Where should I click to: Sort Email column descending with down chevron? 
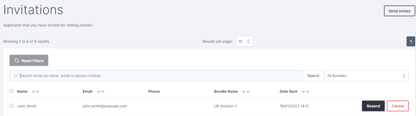pyautogui.click(x=99, y=92)
